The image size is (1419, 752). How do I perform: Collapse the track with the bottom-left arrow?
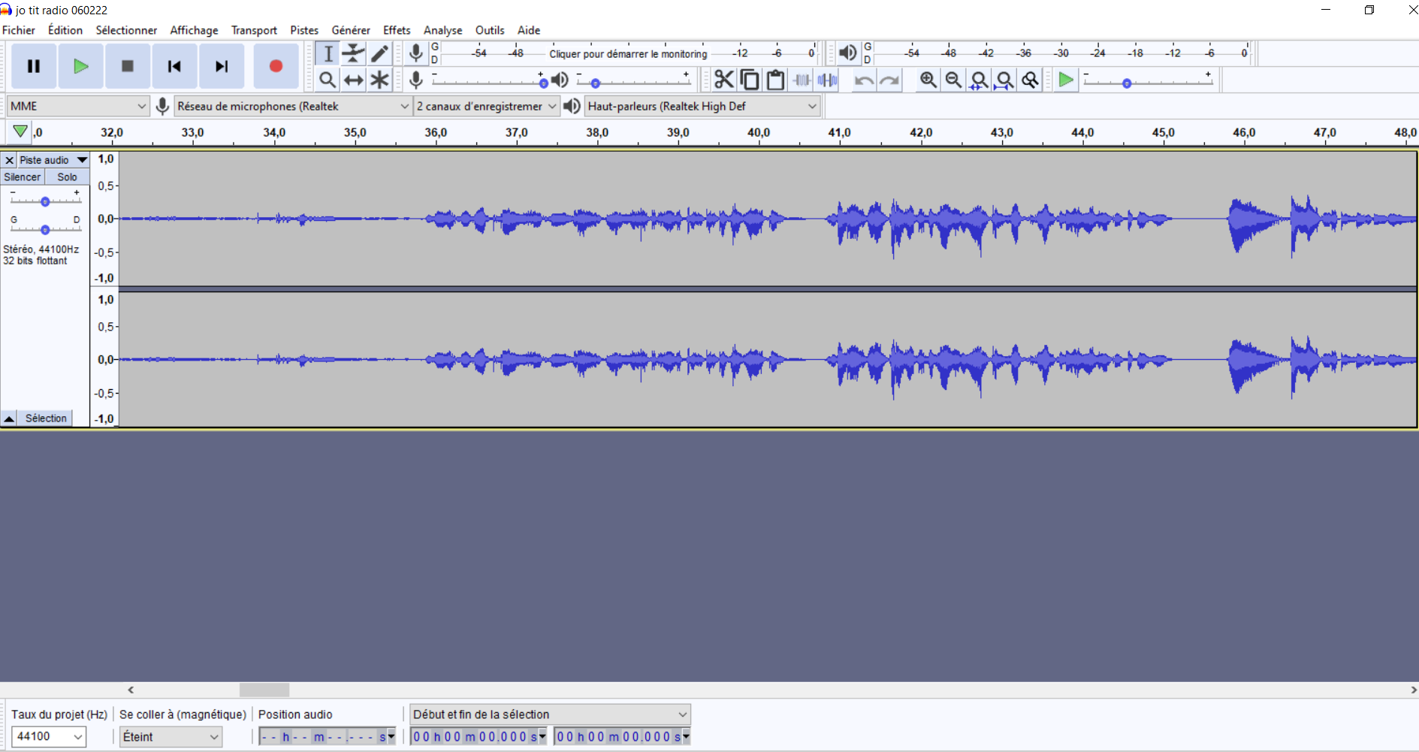(9, 418)
